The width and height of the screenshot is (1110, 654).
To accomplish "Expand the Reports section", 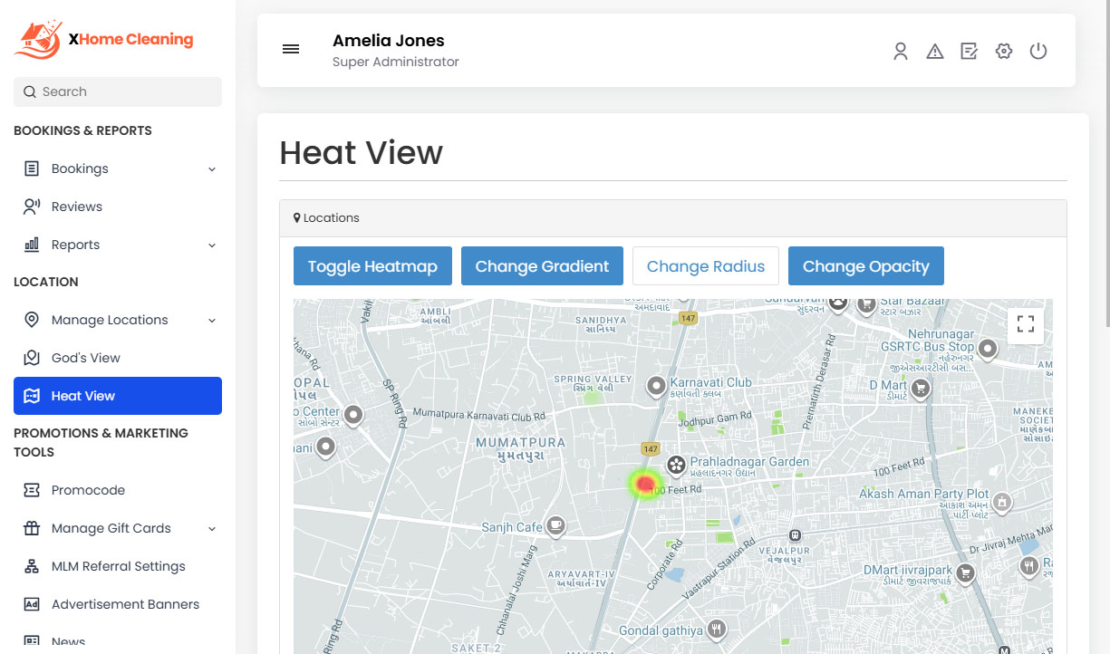I will 211,245.
